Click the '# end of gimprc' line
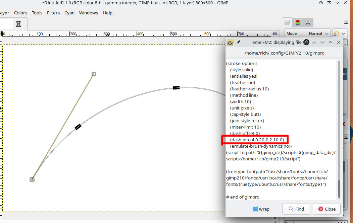Screen dimensions: 353x223 [x=243, y=197]
